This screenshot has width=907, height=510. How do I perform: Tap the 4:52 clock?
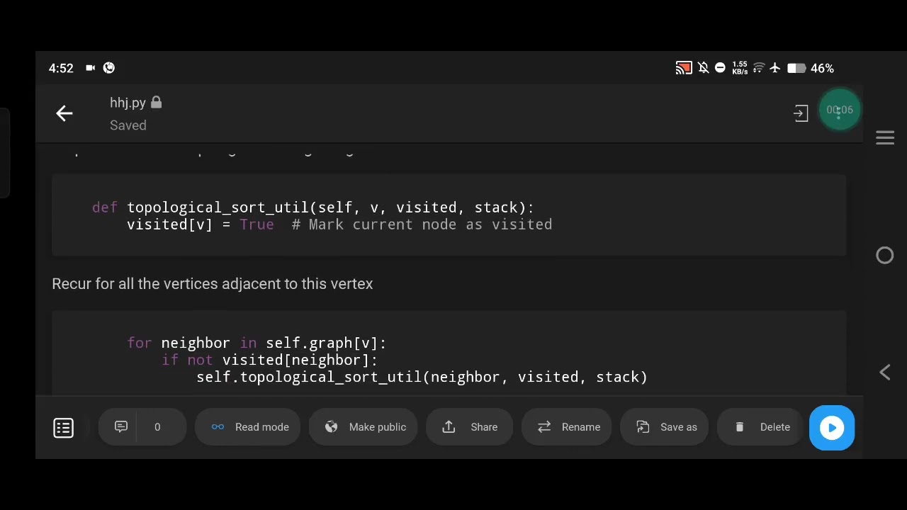(x=61, y=69)
